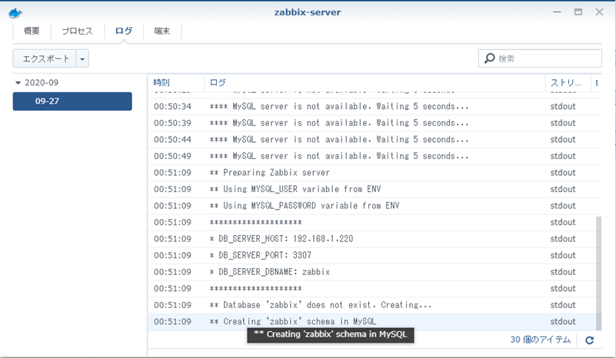This screenshot has width=616, height=358.
Task: Select the 00:50:34 MySQL not available row
Action: click(375, 106)
